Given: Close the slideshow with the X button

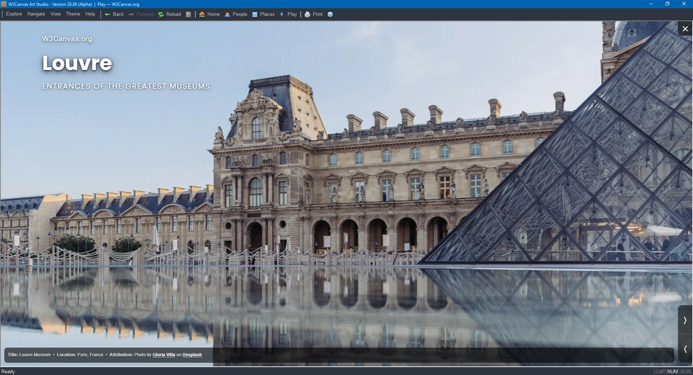Looking at the screenshot, I should click(x=685, y=29).
